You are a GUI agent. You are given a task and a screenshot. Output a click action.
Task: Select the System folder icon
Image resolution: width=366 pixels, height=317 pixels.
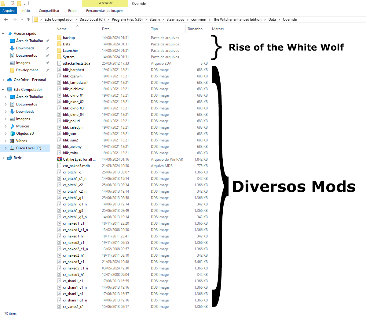59,57
